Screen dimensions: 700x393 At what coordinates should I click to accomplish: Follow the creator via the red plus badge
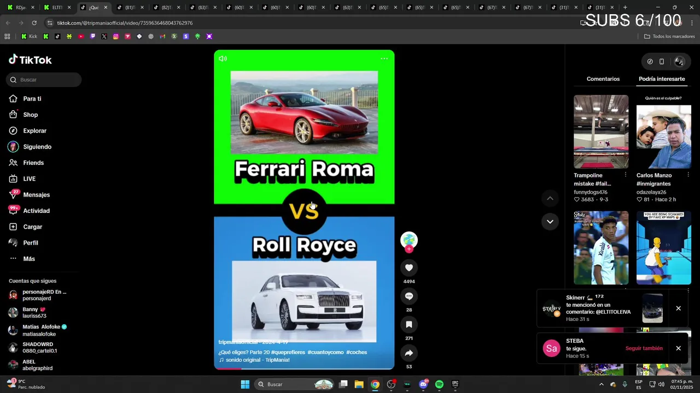tap(409, 249)
